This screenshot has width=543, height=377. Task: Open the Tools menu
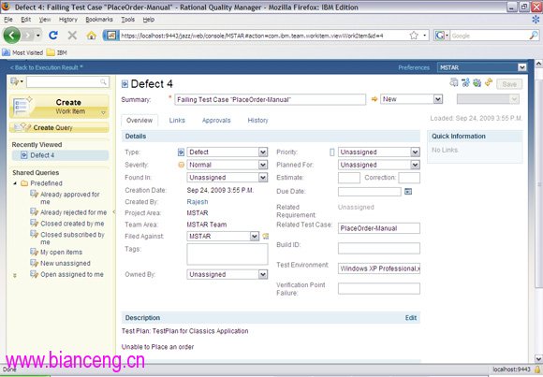(x=127, y=20)
